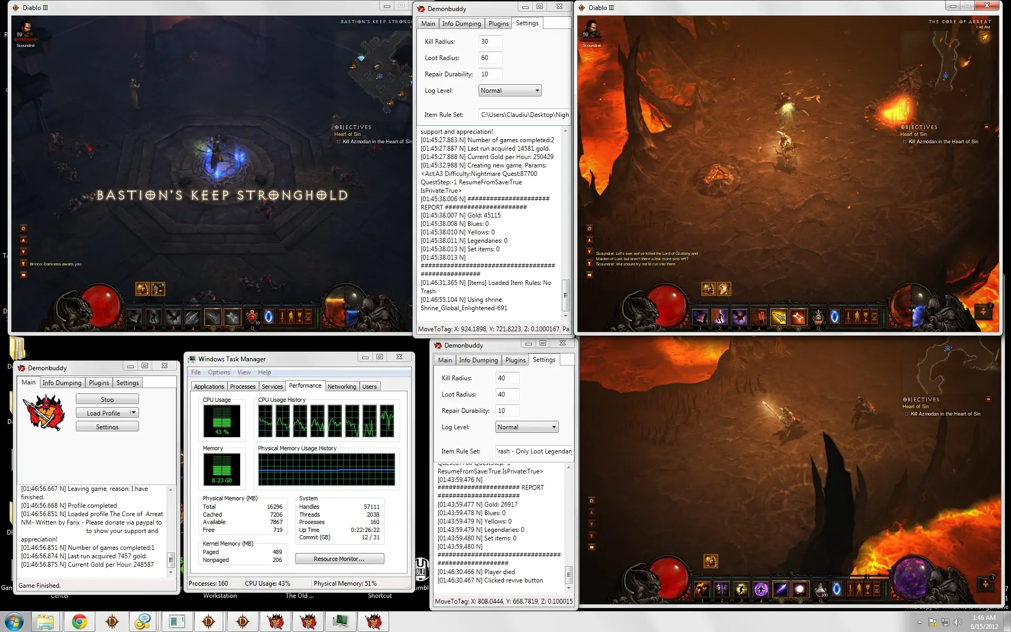Click the Scoundrel follower portrait in Bastion's Keep window
Image resolution: width=1011 pixels, height=632 pixels.
[x=26, y=29]
